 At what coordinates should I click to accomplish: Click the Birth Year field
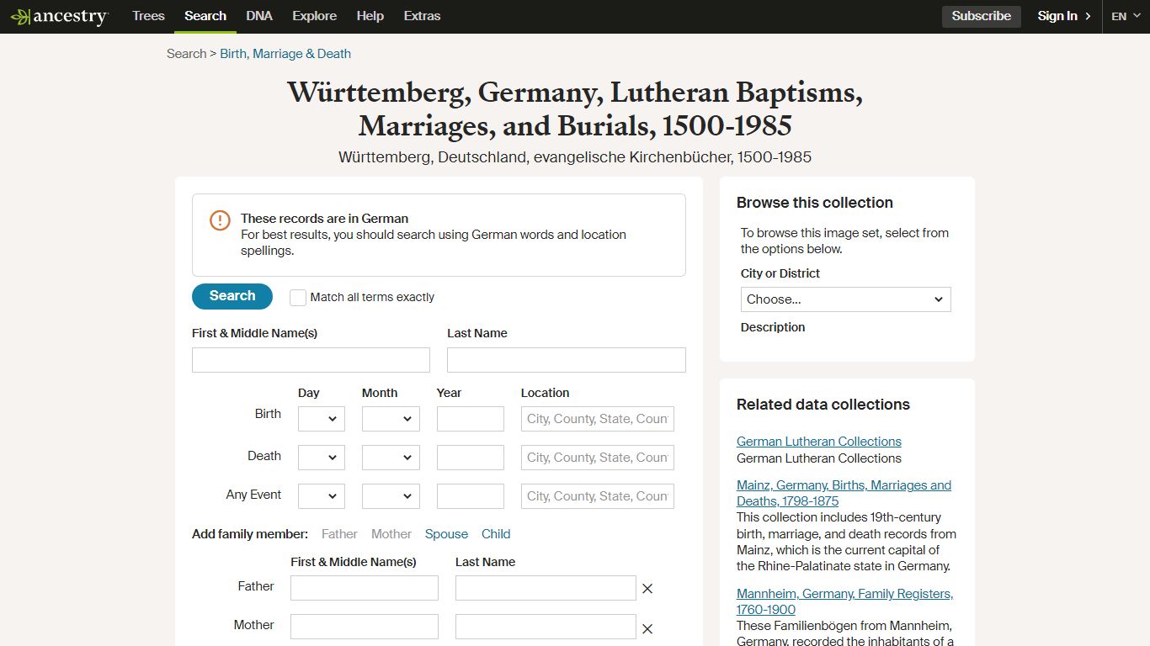click(x=471, y=419)
